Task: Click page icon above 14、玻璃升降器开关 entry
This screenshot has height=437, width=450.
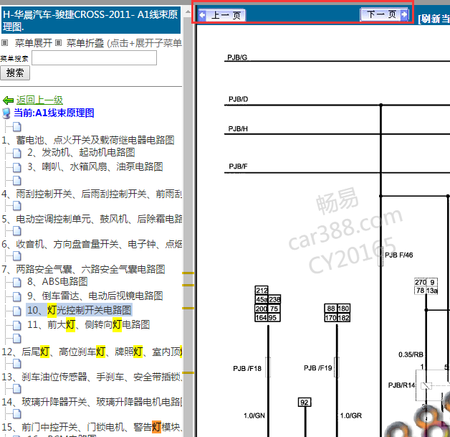Action: pos(17,389)
